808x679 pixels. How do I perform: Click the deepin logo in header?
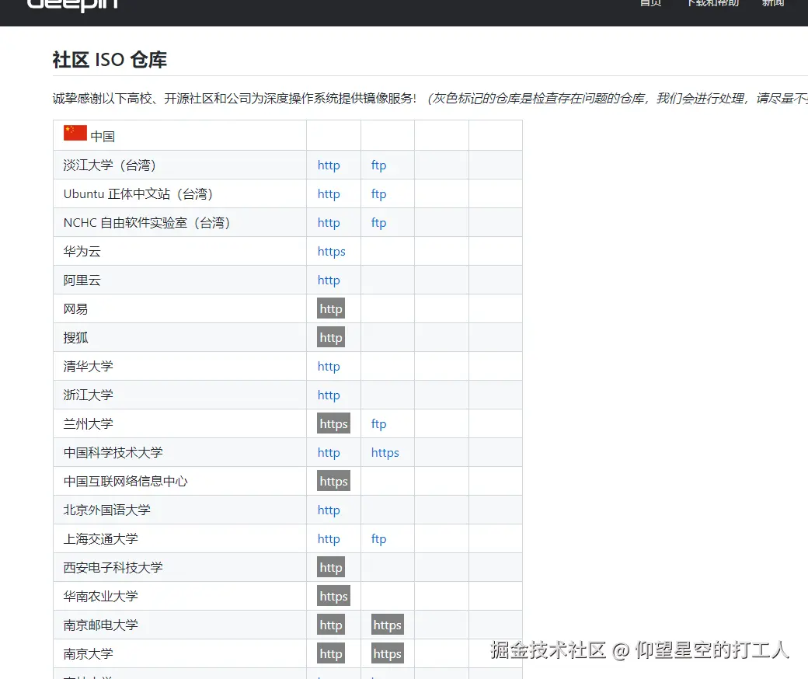point(73,5)
